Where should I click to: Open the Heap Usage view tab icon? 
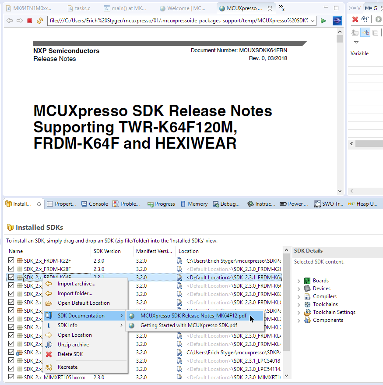pos(351,204)
